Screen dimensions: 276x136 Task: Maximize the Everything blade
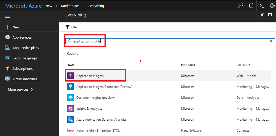270,15
